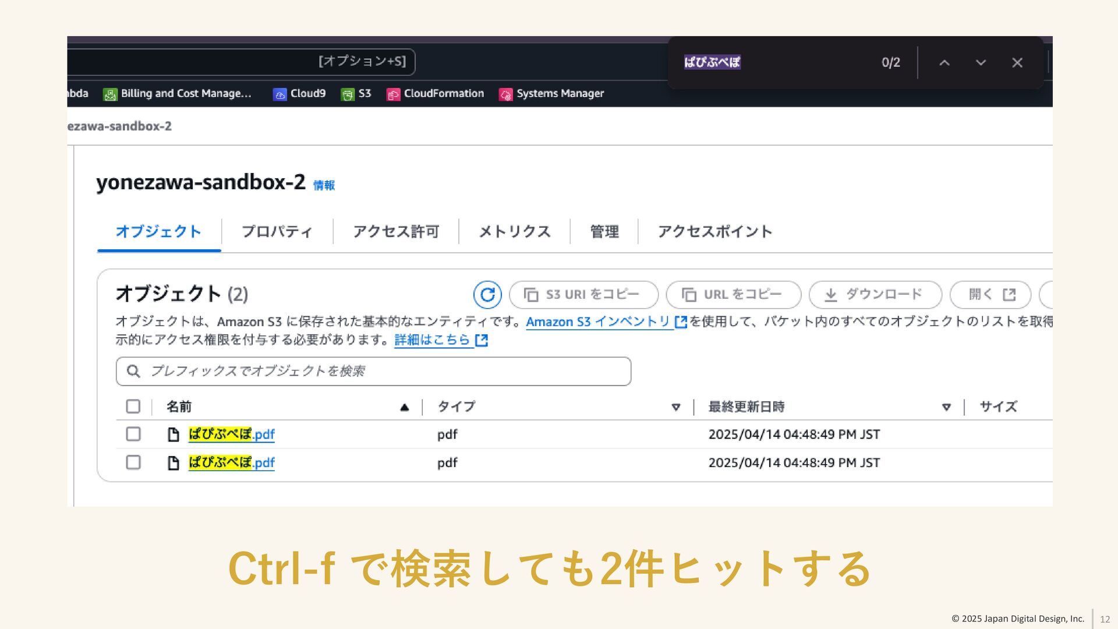The width and height of the screenshot is (1118, 629).
Task: Open the Cloud9 bookmark
Action: (x=299, y=94)
